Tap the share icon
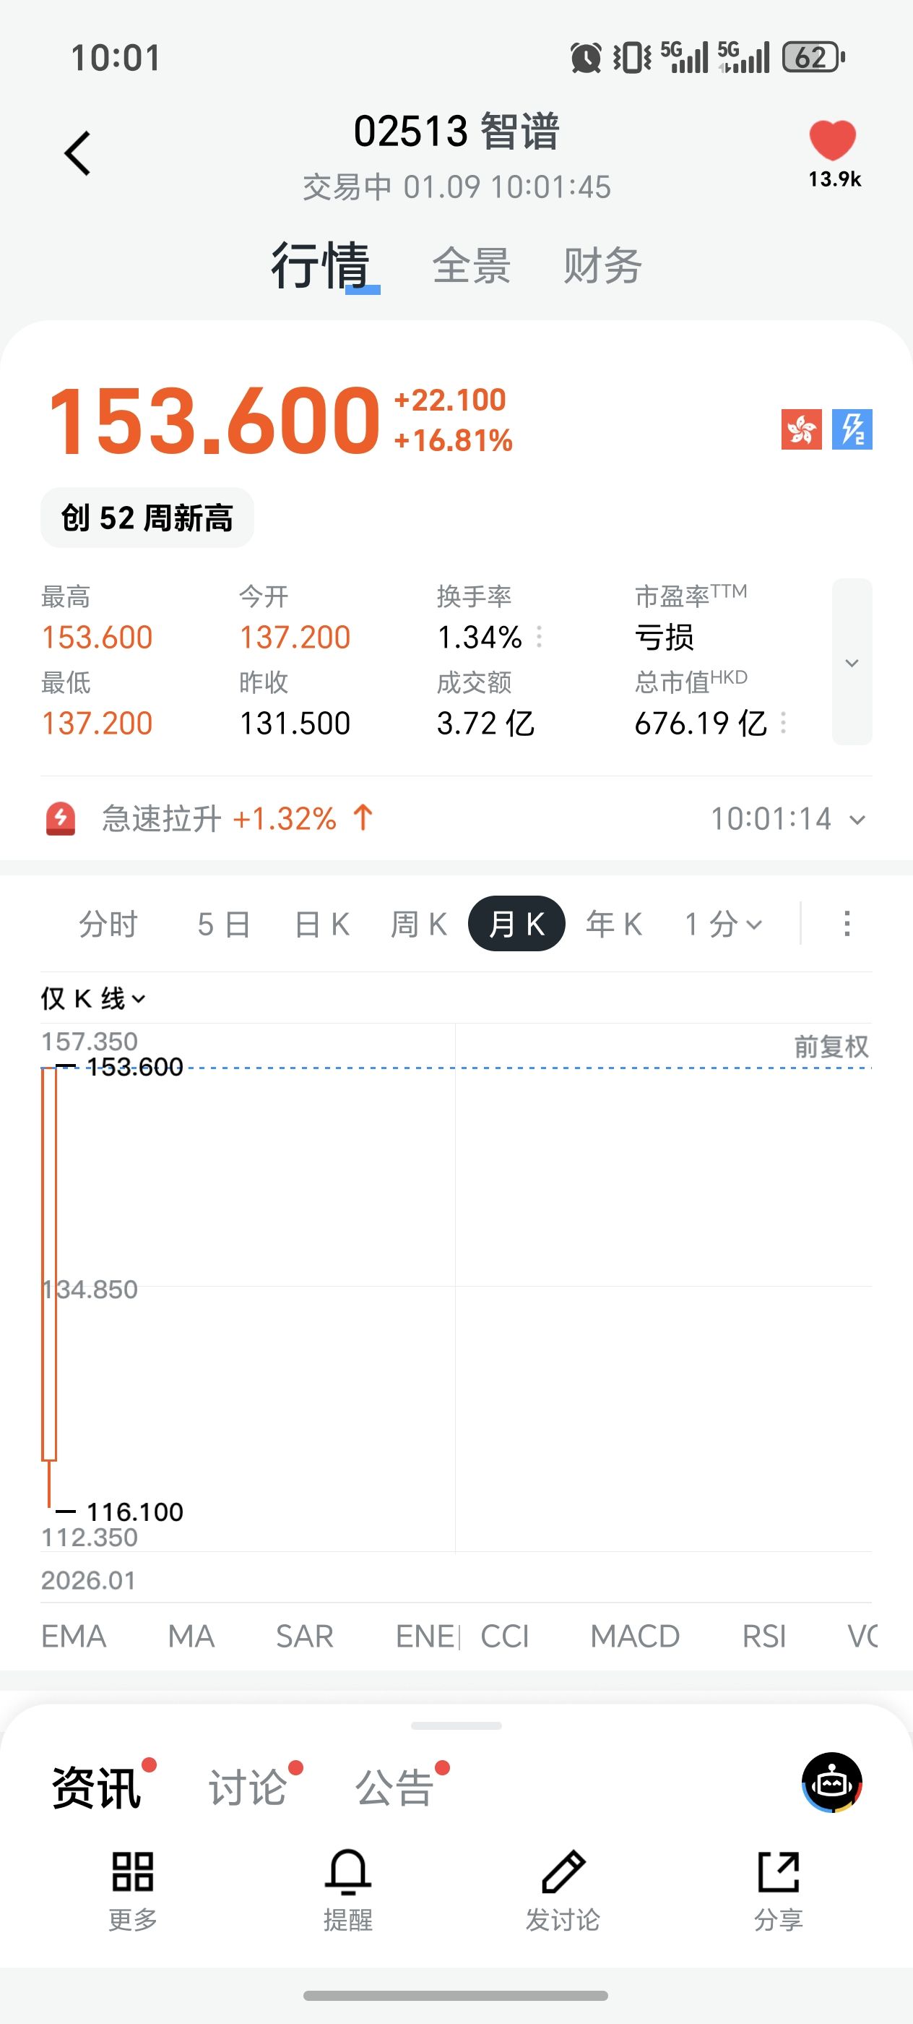The width and height of the screenshot is (913, 2024). tap(778, 1871)
